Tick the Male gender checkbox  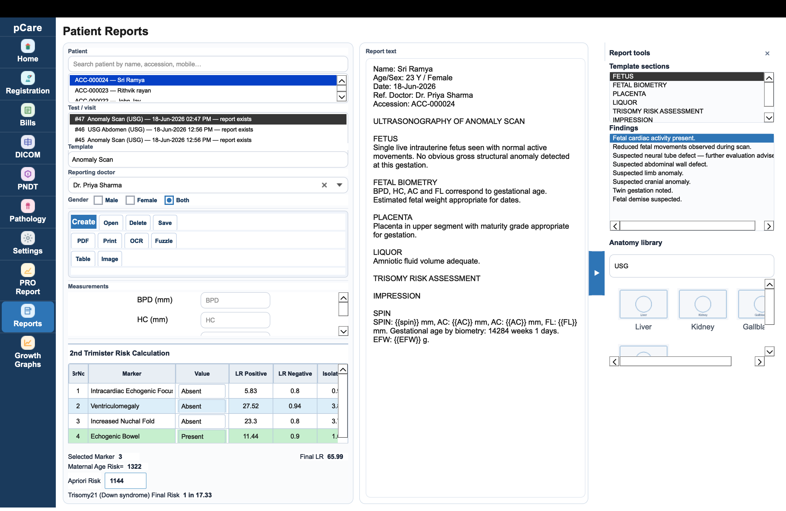point(98,200)
